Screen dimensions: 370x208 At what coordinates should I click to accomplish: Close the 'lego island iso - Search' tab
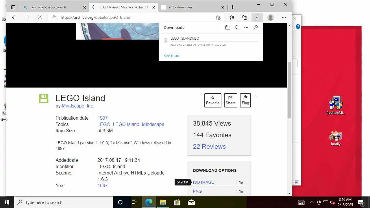pyautogui.click(x=84, y=7)
